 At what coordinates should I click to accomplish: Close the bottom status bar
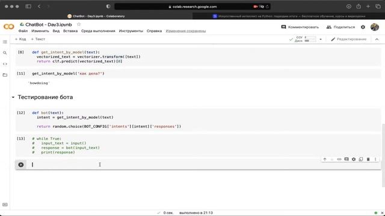(x=382, y=213)
